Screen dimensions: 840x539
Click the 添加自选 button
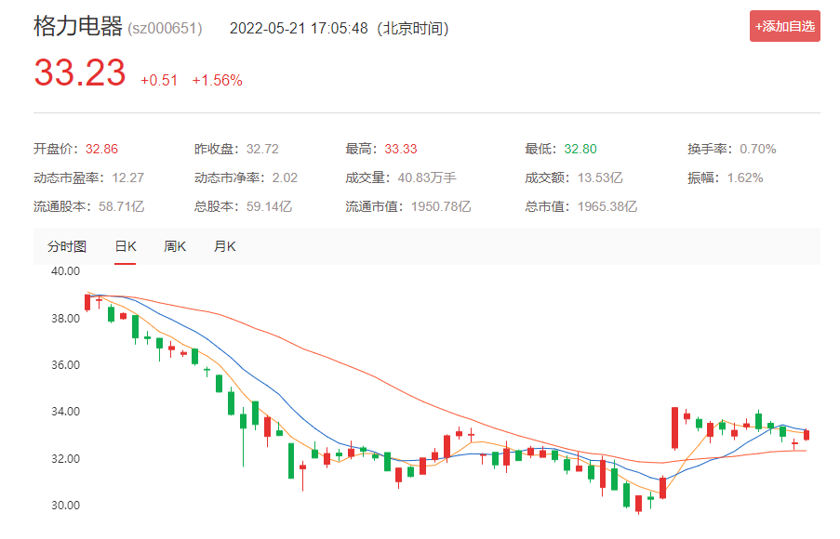tap(785, 27)
